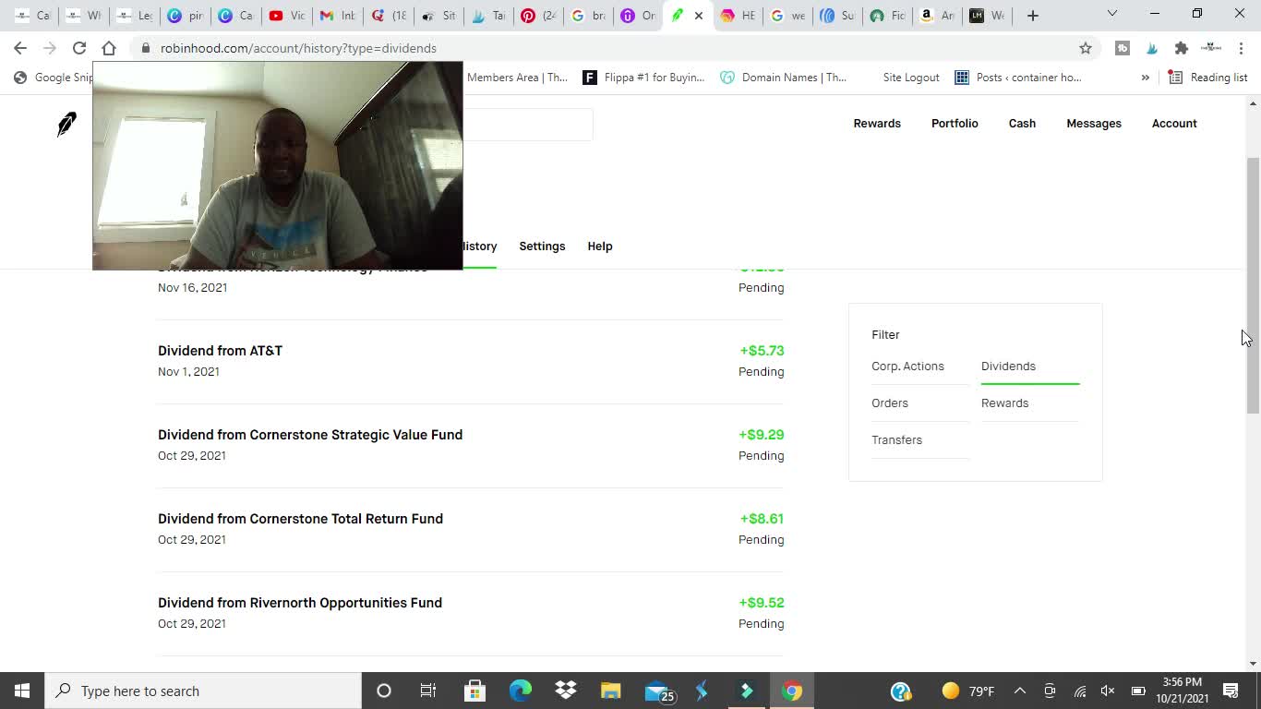Click the +$8.61 dividend amount
The image size is (1261, 709).
click(762, 519)
